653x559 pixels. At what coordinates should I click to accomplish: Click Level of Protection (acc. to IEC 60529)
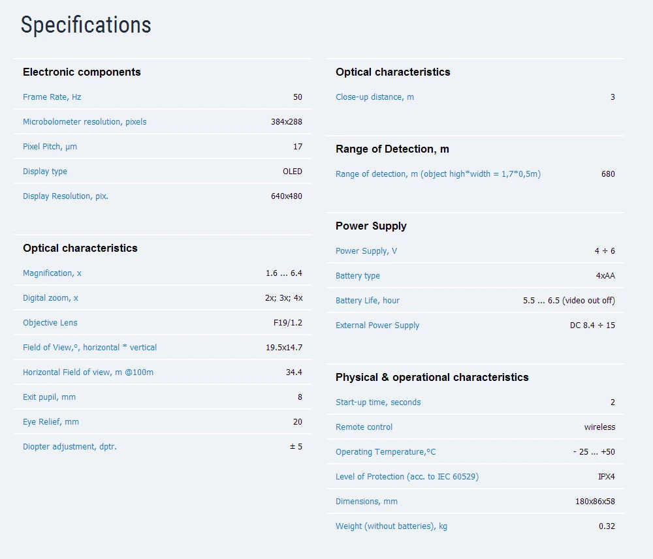click(x=407, y=477)
